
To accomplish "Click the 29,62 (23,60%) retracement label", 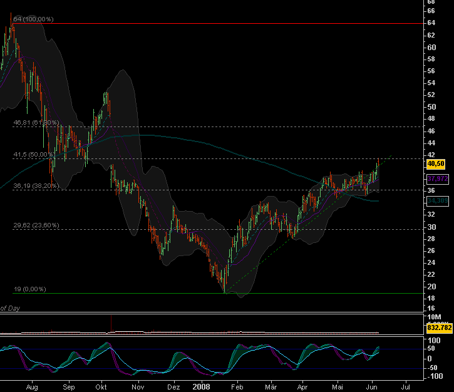I will click(x=36, y=225).
